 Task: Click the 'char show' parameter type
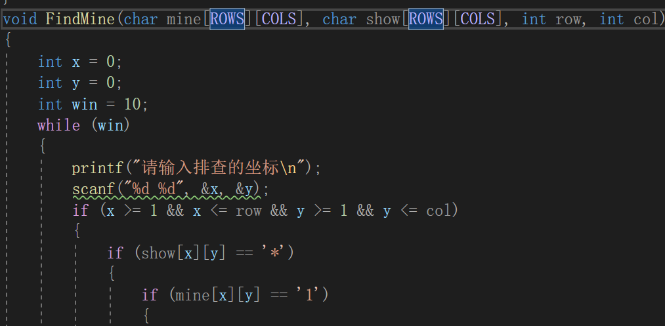tap(361, 19)
